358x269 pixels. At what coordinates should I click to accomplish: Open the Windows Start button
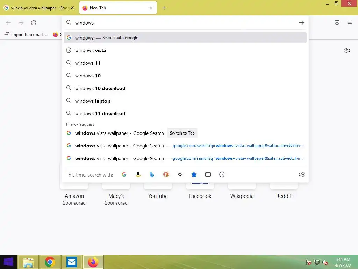click(x=8, y=262)
